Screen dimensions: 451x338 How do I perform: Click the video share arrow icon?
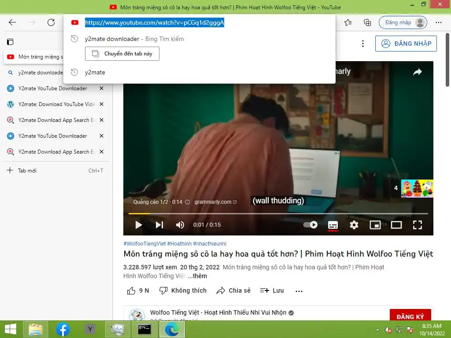coord(418,72)
